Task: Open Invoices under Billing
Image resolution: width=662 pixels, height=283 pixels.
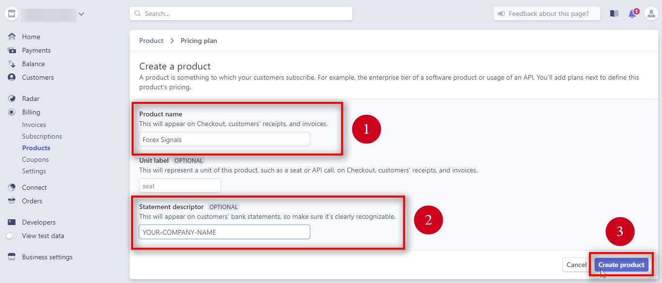Action: 34,125
